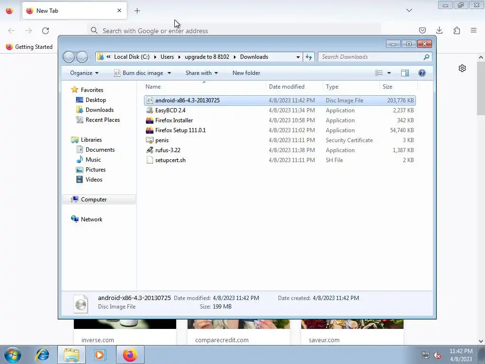Open Windows Media Player from taskbar
The width and height of the screenshot is (485, 364).
(100, 355)
